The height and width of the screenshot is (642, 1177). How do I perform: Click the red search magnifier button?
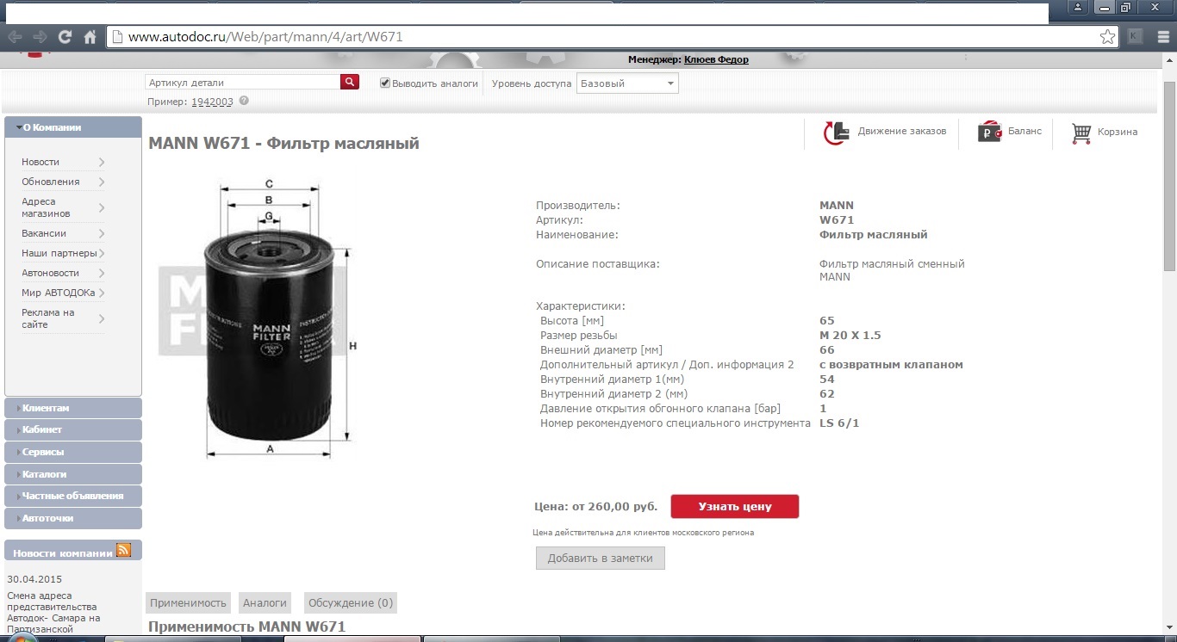(350, 82)
